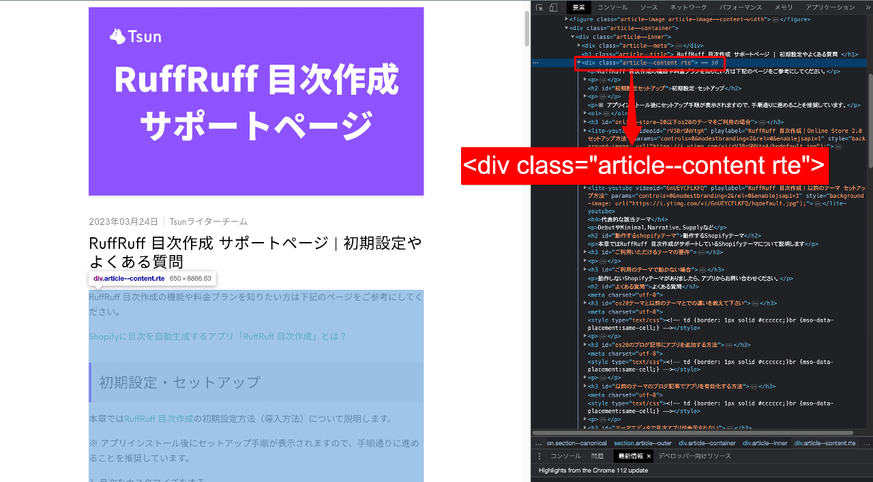Expand the h3 os20テーマと以前のテーマ node

click(x=585, y=303)
